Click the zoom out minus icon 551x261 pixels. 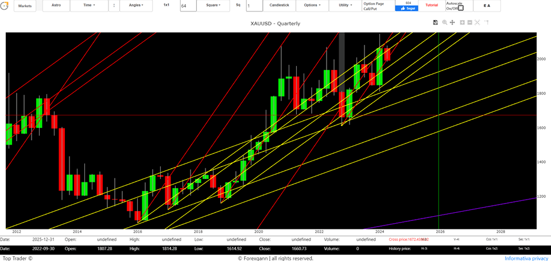pyautogui.click(x=469, y=22)
